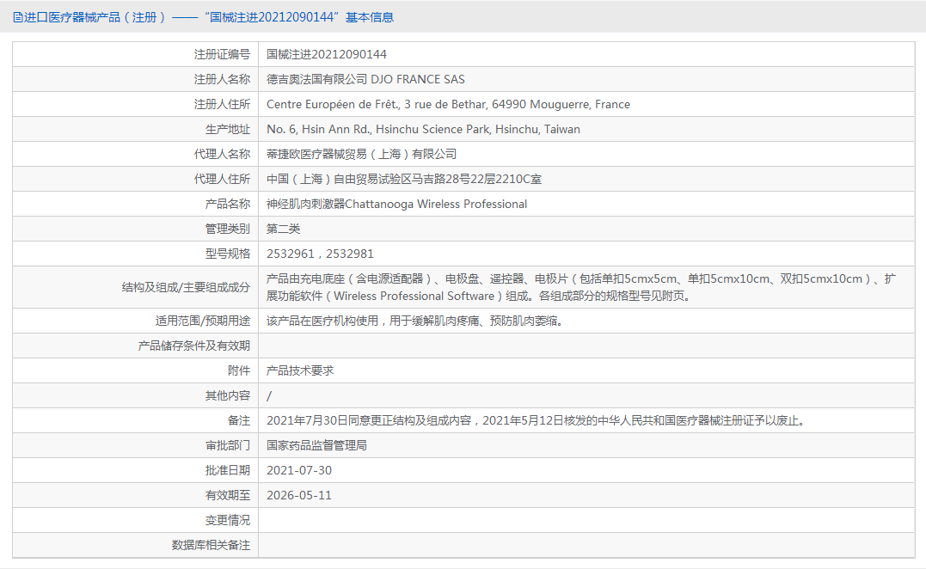Click the label 管理类别
This screenshot has height=569, width=926.
pos(228,229)
